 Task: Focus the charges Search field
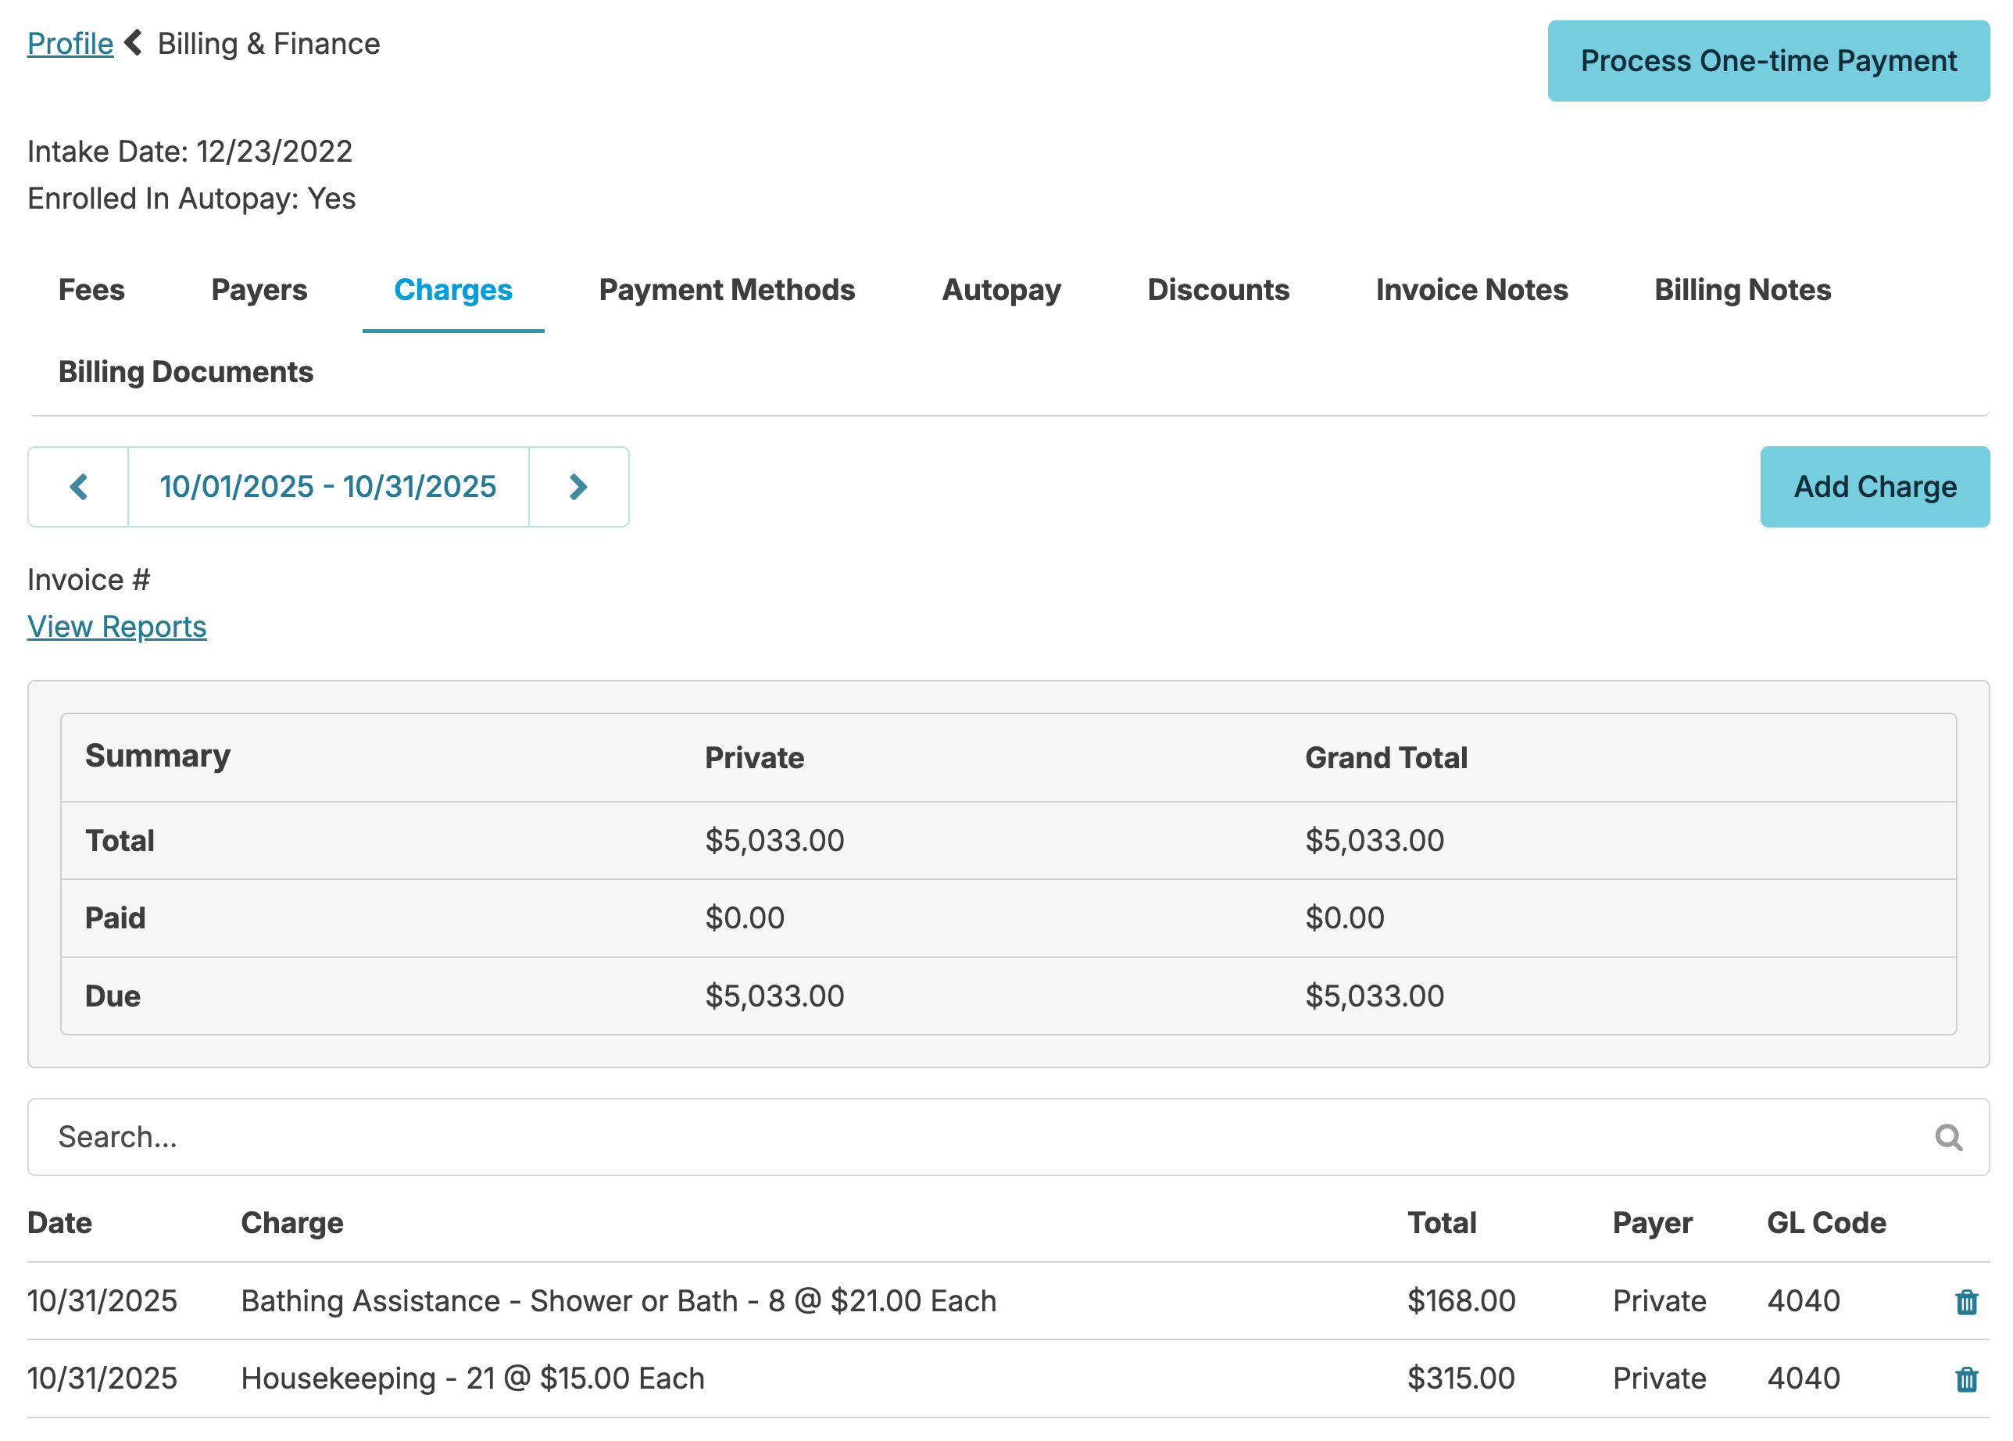pos(976,1137)
